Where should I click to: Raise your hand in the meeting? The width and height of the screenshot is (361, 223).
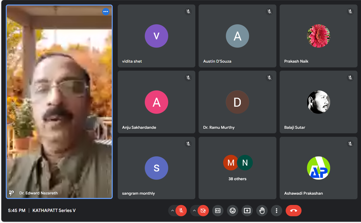(x=262, y=211)
